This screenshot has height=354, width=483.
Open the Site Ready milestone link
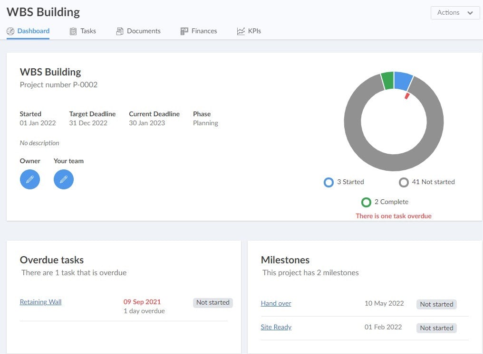click(x=276, y=327)
